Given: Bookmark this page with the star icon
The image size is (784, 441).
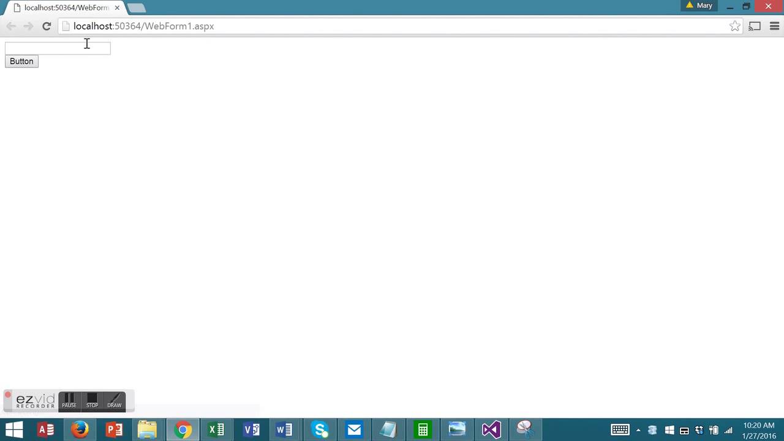Looking at the screenshot, I should point(735,26).
